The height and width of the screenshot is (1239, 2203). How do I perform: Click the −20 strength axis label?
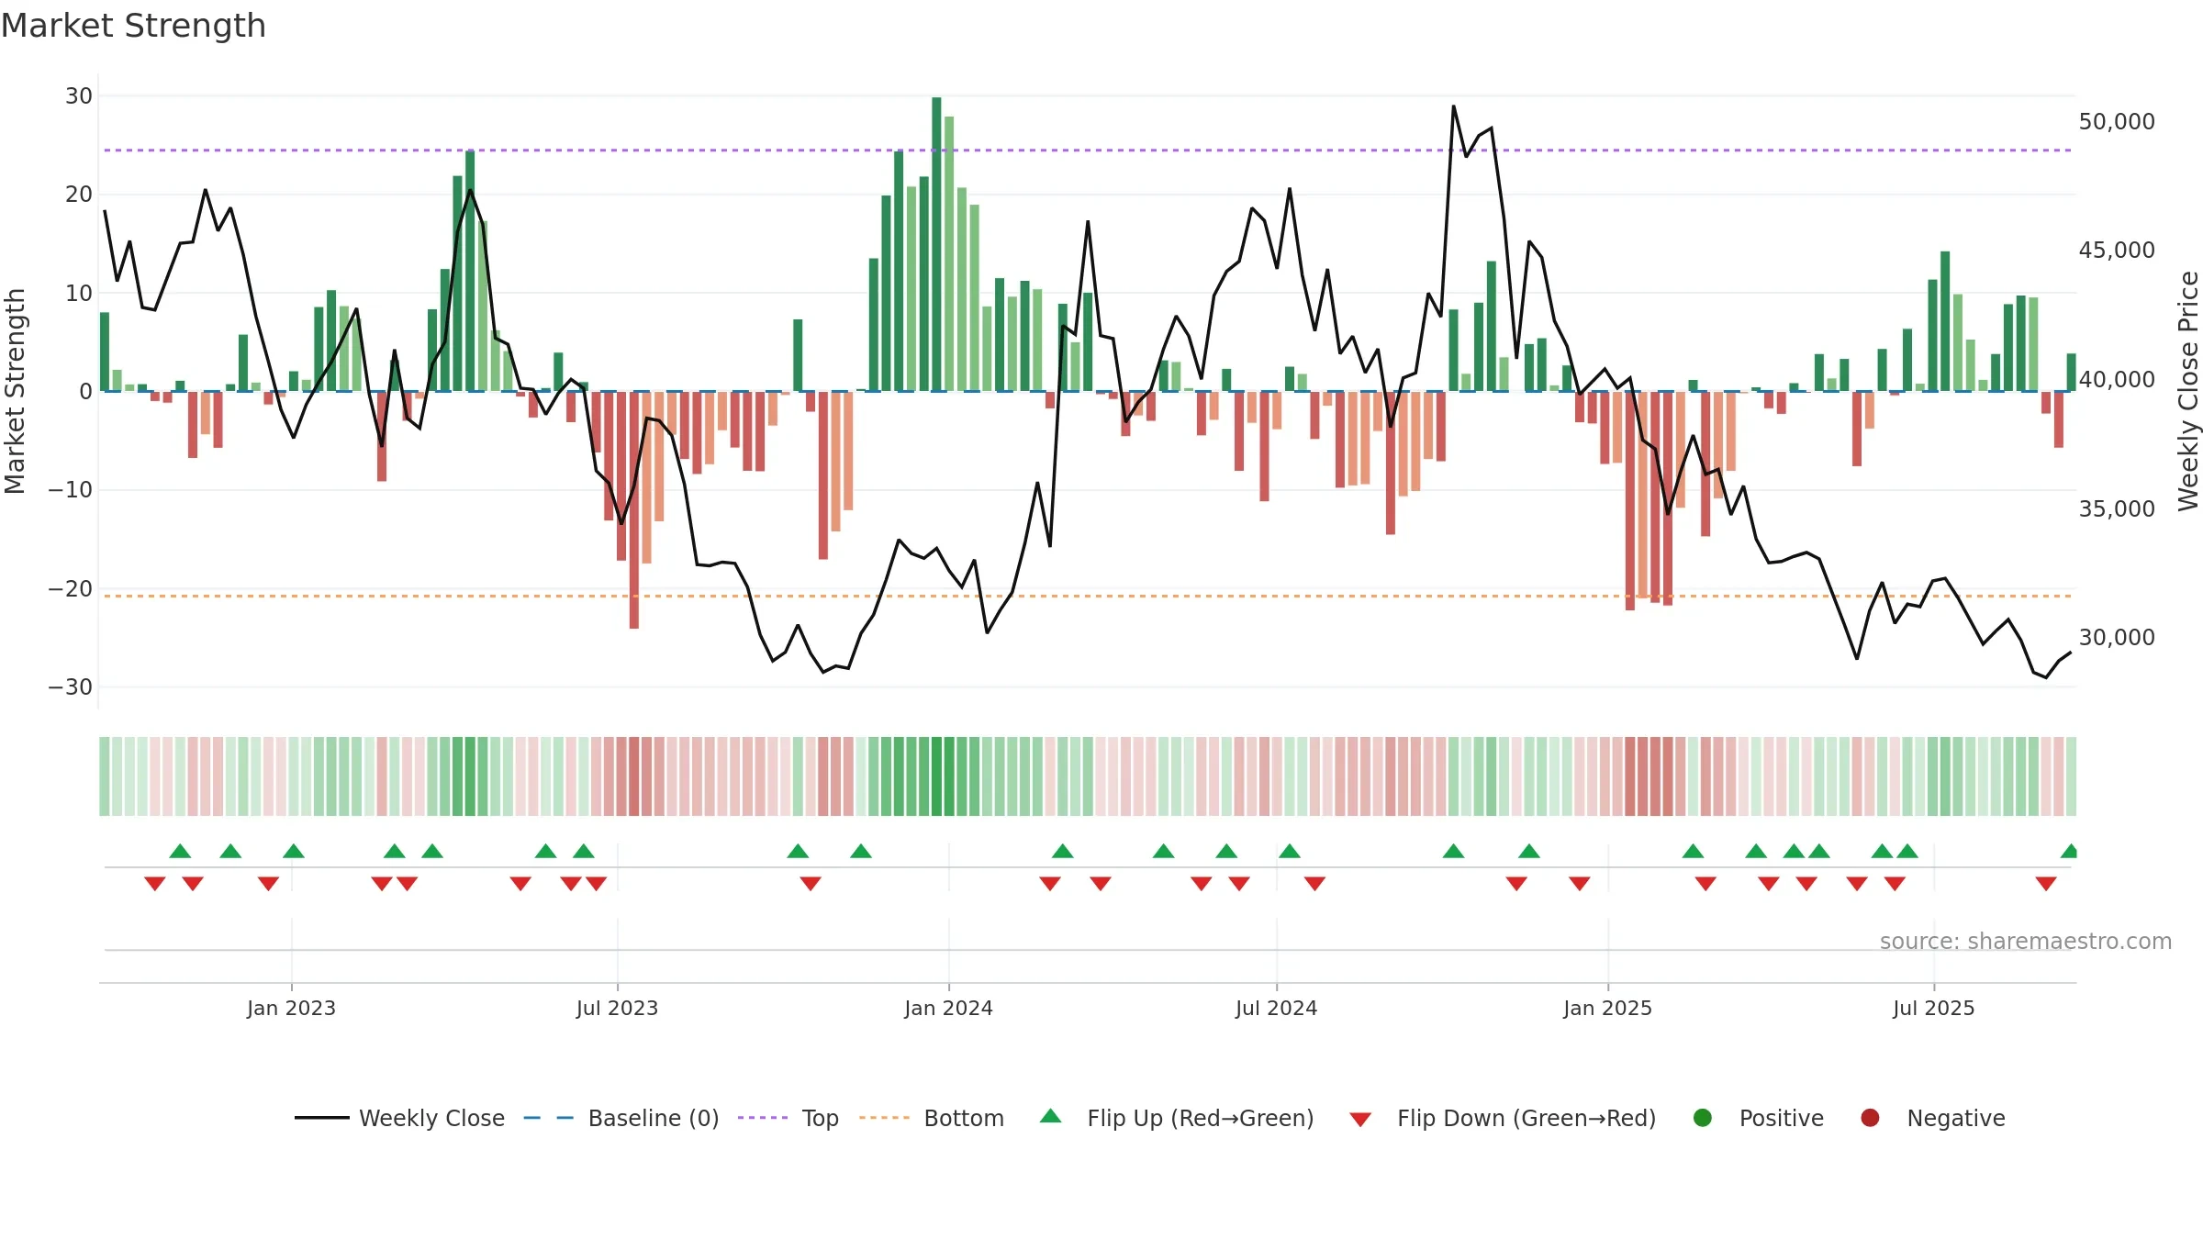pos(71,589)
